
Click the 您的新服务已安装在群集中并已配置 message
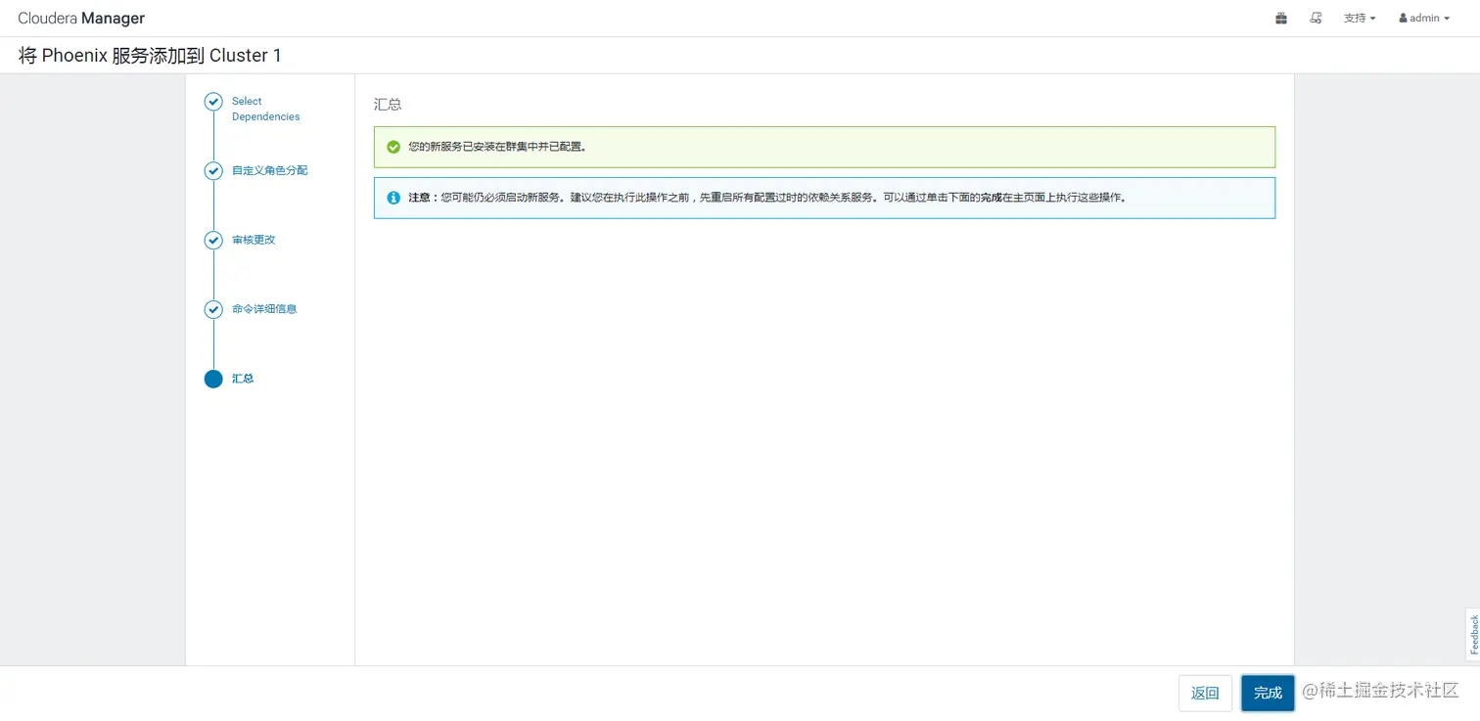tap(497, 147)
